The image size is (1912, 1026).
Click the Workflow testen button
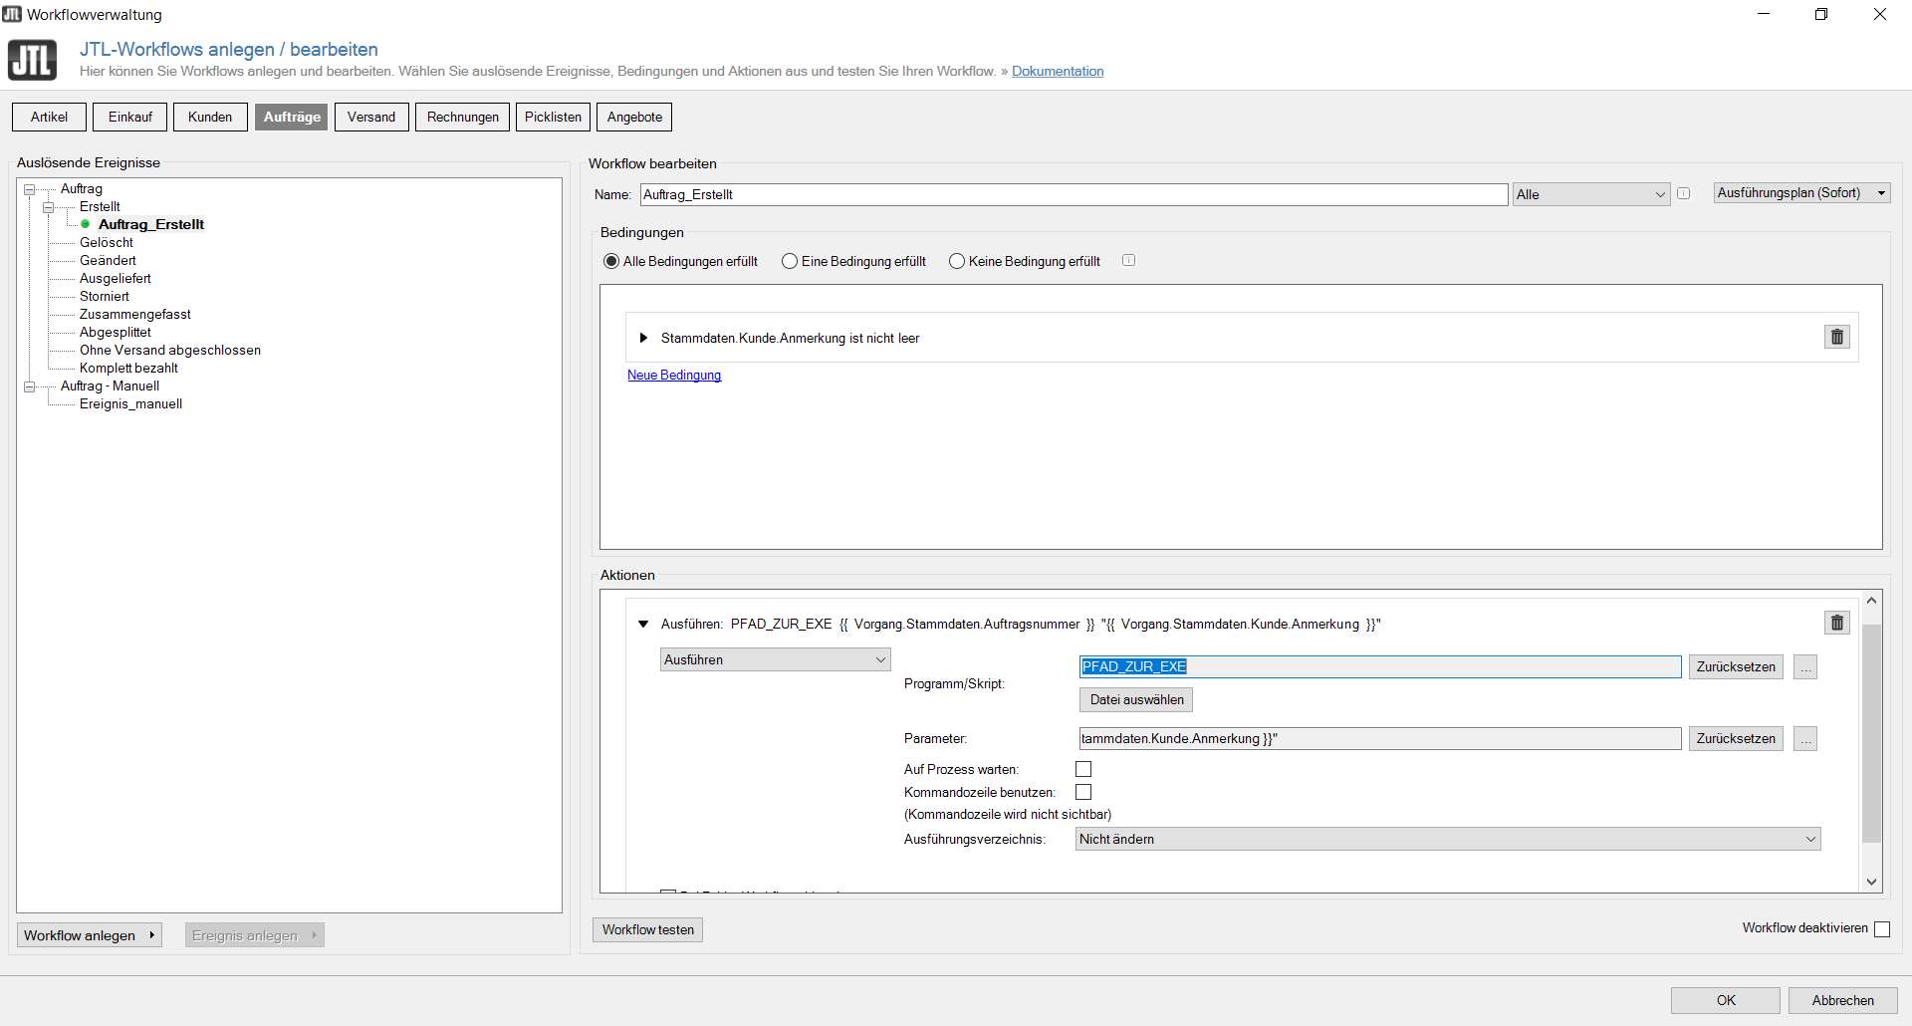click(x=647, y=929)
